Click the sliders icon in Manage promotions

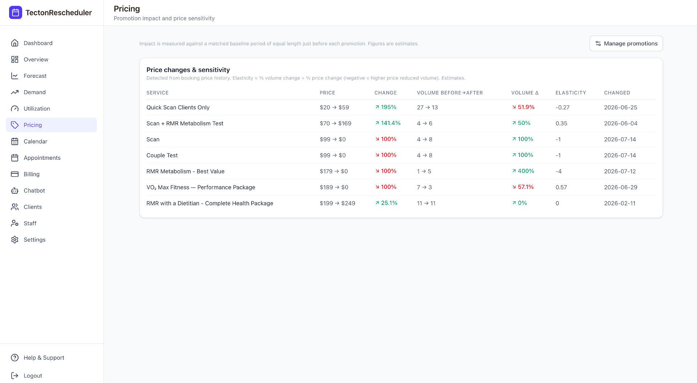tap(598, 43)
